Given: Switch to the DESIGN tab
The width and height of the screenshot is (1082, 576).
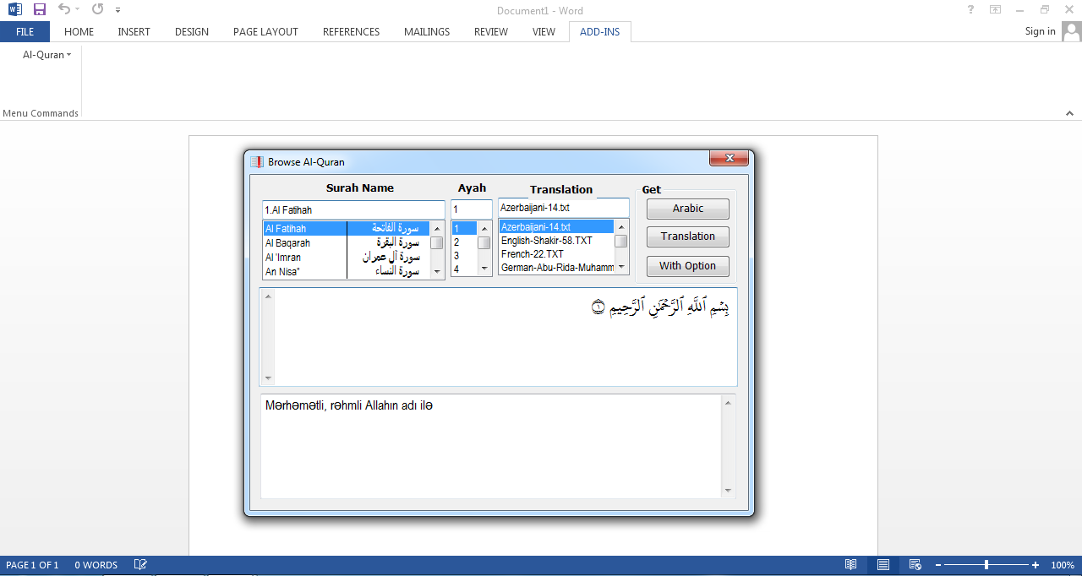Looking at the screenshot, I should [192, 32].
